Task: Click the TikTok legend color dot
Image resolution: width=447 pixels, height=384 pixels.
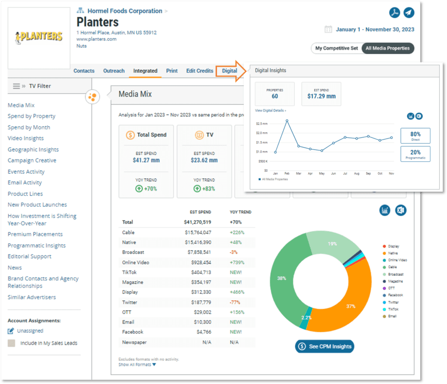Action: click(384, 309)
